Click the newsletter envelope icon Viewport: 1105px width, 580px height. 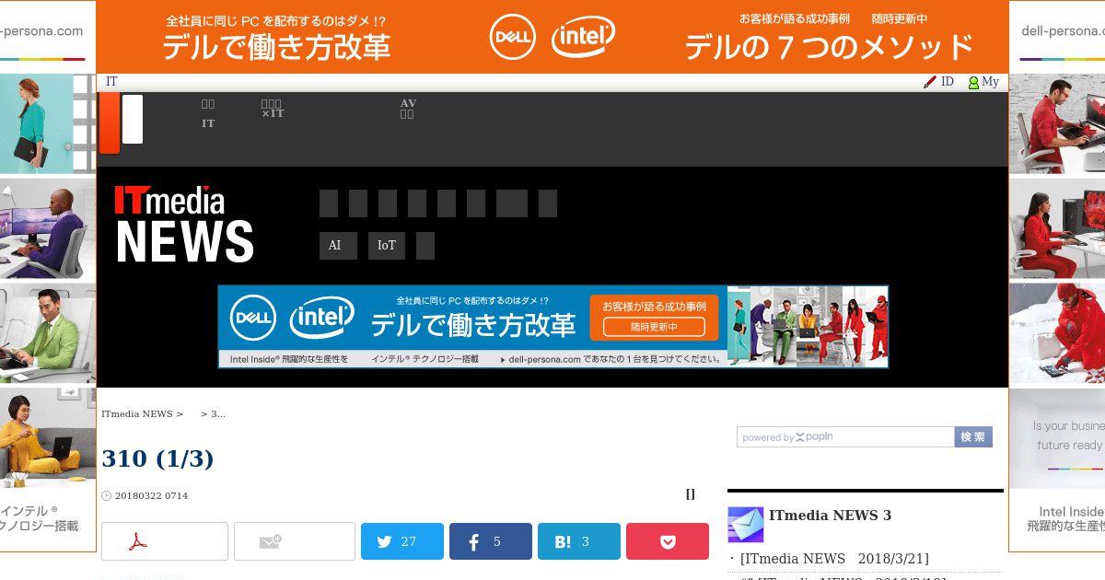tap(746, 524)
